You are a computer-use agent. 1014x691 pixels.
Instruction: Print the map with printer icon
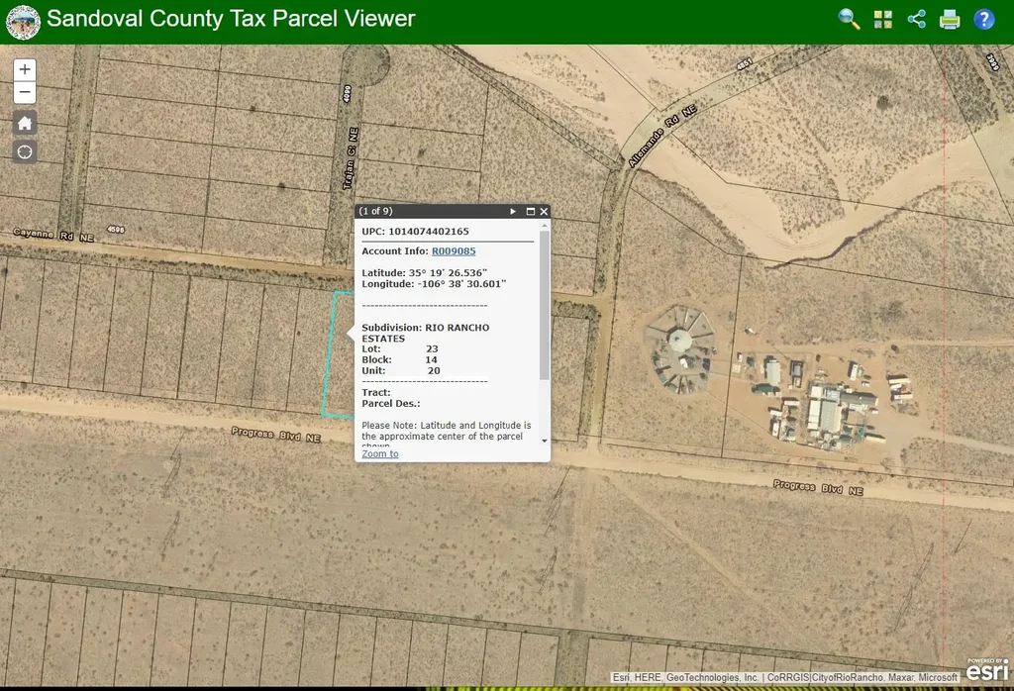click(950, 19)
